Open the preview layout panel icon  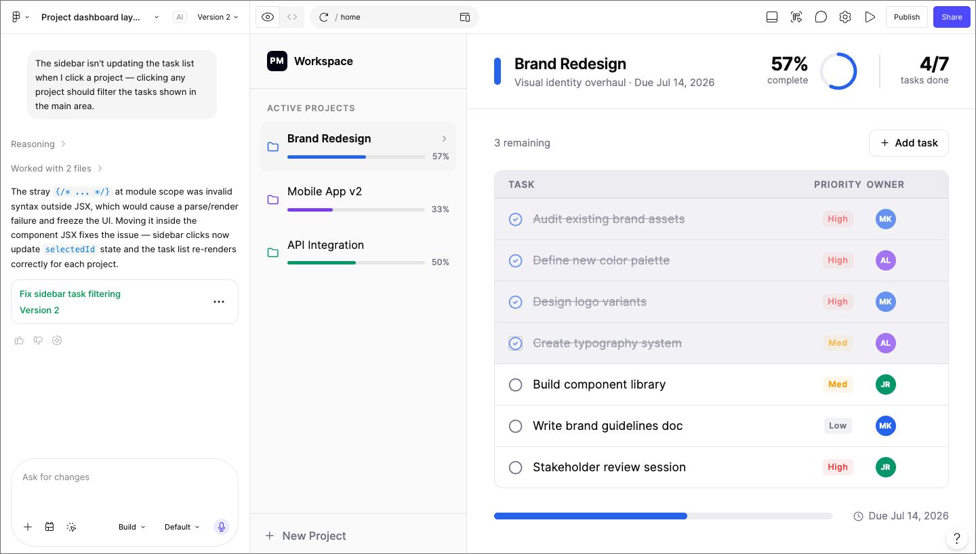pos(465,17)
